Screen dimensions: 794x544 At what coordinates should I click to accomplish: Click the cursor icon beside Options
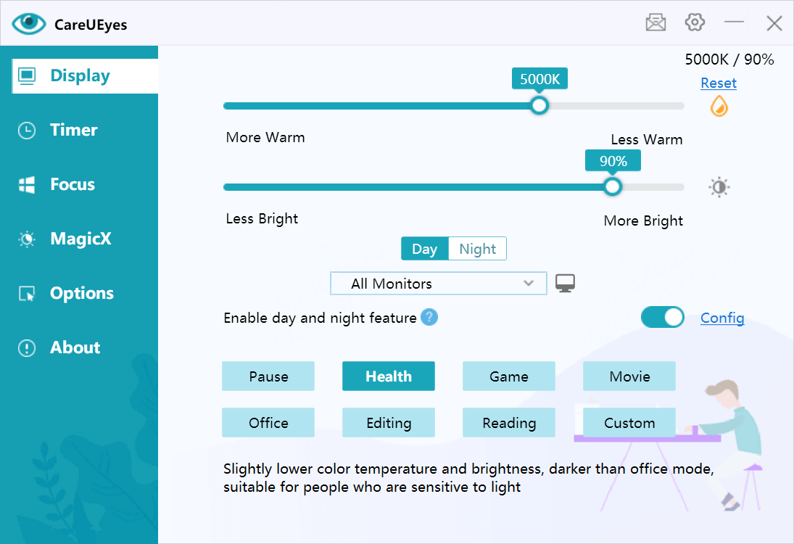coord(27,293)
